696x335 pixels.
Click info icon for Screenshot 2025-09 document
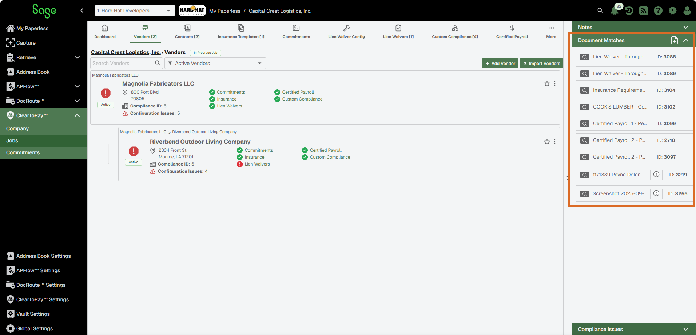click(656, 193)
